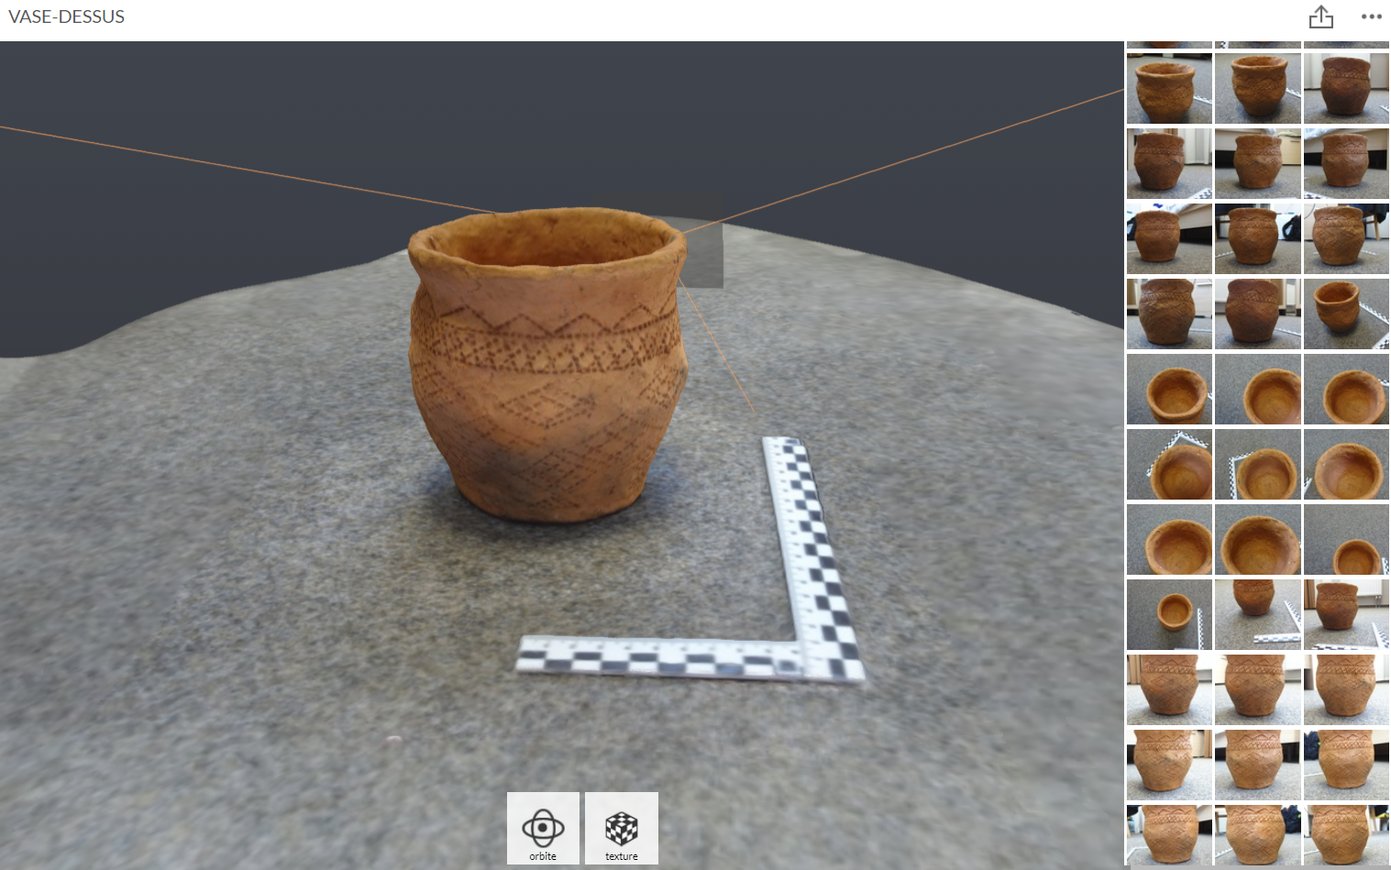Select the thumbnail of the tilted vase showing its open mouth
The width and height of the screenshot is (1391, 870).
coord(1345,314)
